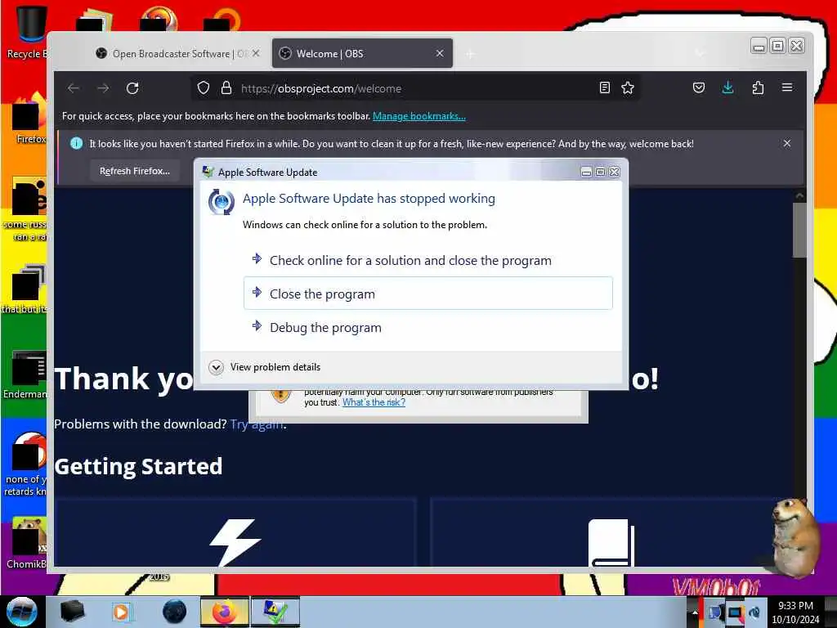
Task: Toggle reader view icon in address bar
Action: [x=604, y=88]
